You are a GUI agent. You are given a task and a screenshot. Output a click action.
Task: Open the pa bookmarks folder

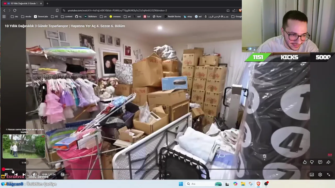[x=103, y=16]
